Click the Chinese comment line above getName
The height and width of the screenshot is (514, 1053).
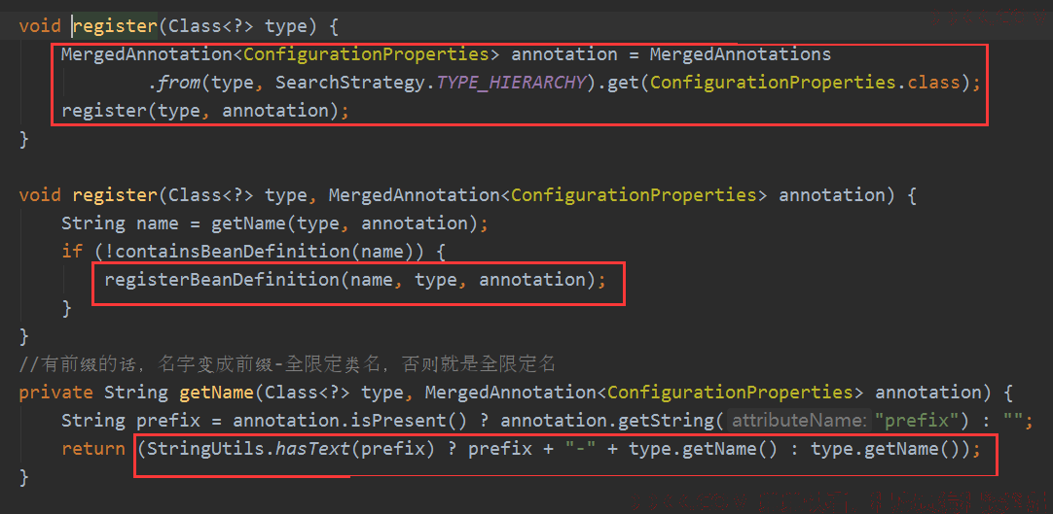pos(287,364)
